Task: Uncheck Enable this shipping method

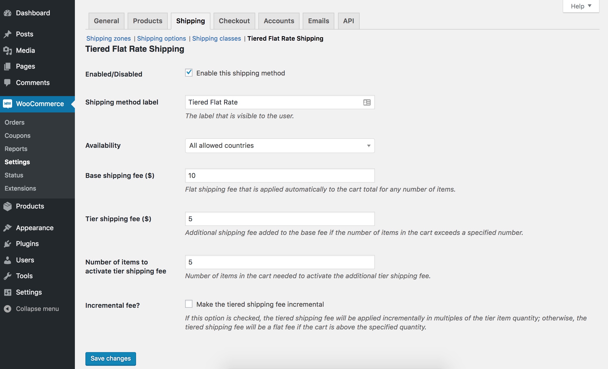Action: pyautogui.click(x=189, y=73)
